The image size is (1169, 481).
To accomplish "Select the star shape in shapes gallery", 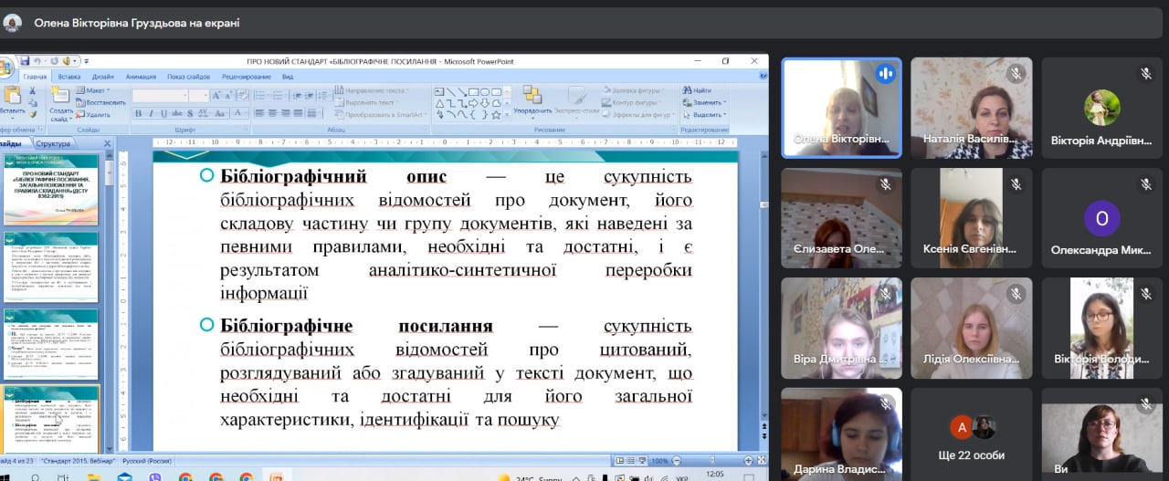I will [x=495, y=115].
